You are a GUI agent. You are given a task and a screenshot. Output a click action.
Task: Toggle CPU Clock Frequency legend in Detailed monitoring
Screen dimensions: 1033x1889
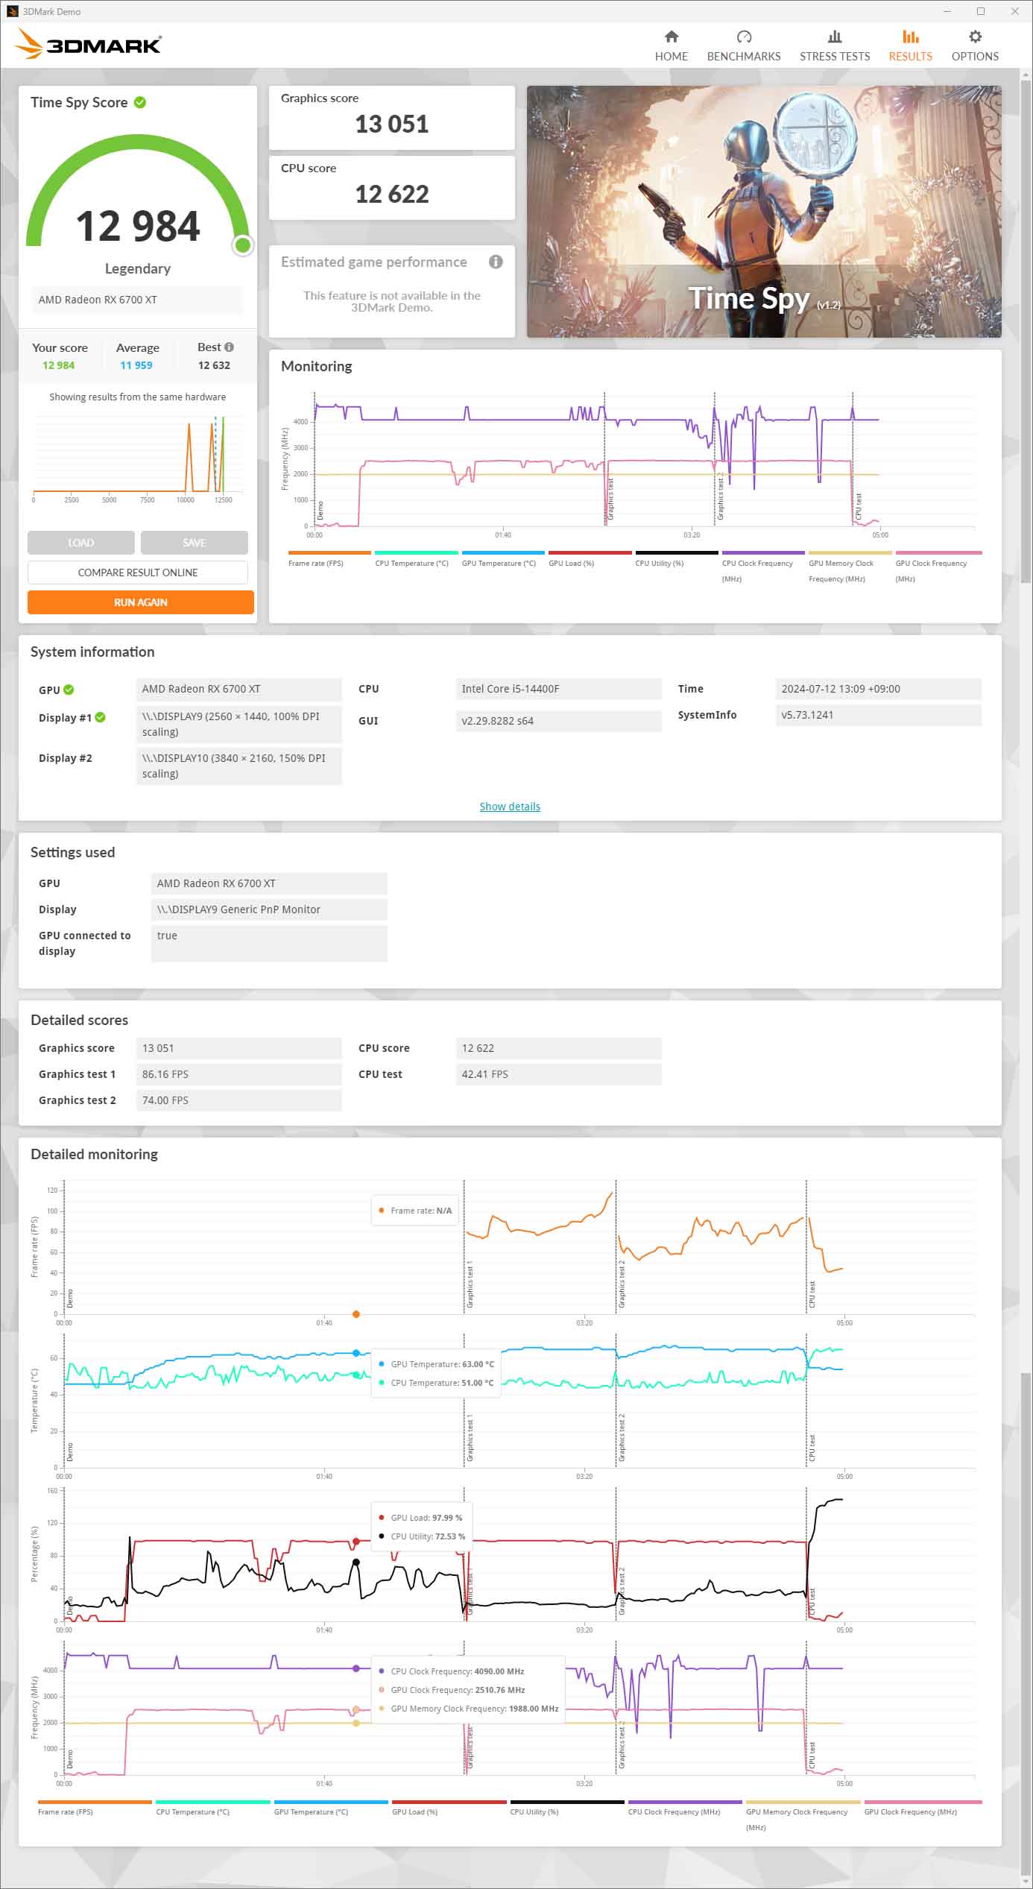pyautogui.click(x=685, y=1807)
